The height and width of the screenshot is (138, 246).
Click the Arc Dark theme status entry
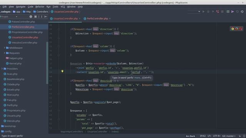(191, 136)
